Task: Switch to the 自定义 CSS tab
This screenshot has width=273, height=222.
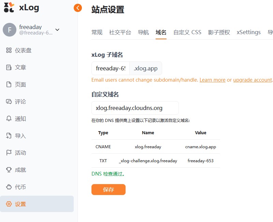Action: (x=187, y=32)
